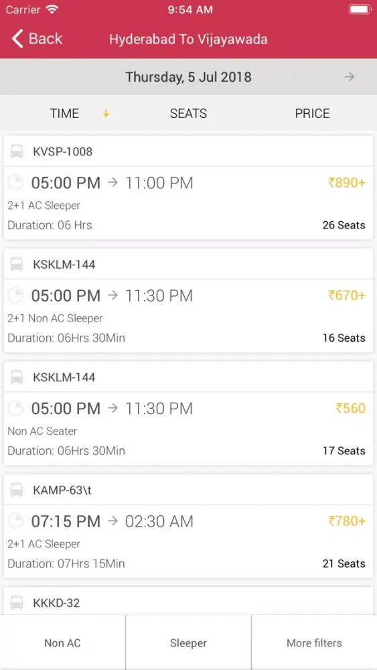Click the clock icon beside 07:15 PM
This screenshot has width=377, height=670.
pyautogui.click(x=16, y=521)
